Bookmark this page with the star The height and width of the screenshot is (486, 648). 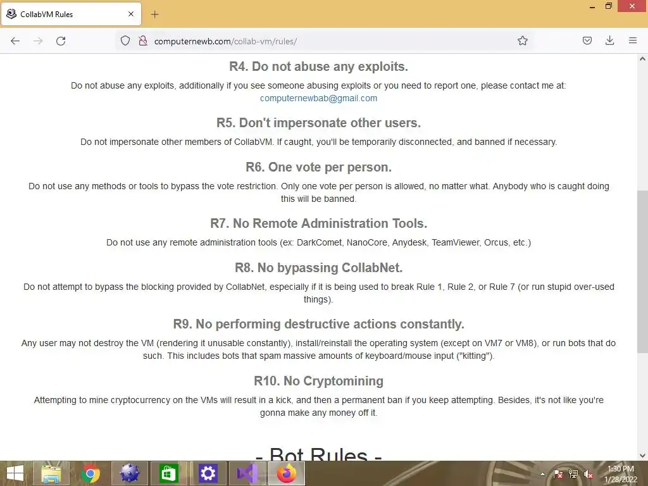(x=522, y=41)
